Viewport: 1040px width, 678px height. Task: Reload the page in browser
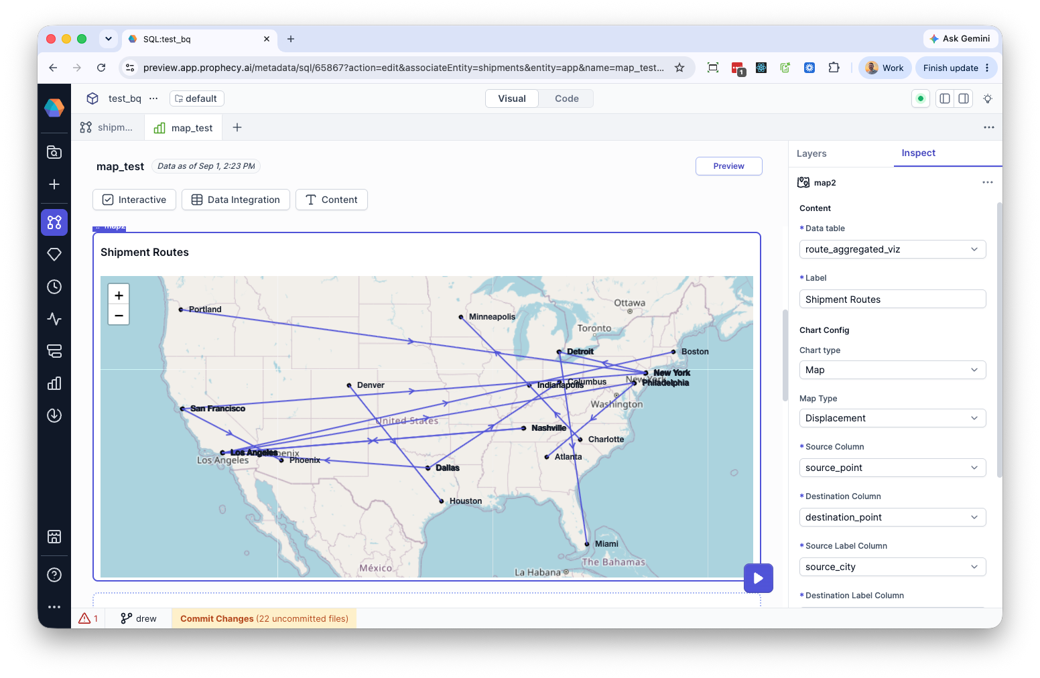[x=101, y=68]
